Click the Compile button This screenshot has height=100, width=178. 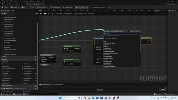[x=14, y=7]
